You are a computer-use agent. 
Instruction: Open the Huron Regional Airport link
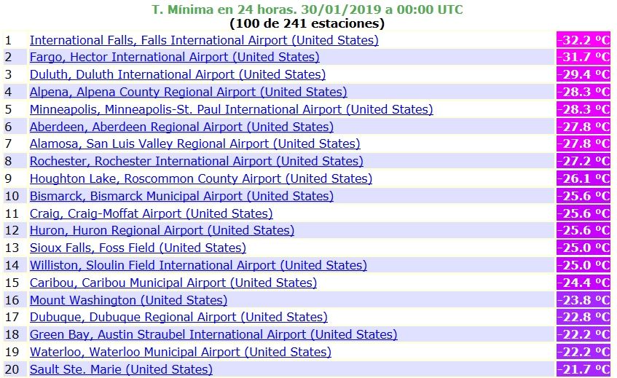coord(162,230)
